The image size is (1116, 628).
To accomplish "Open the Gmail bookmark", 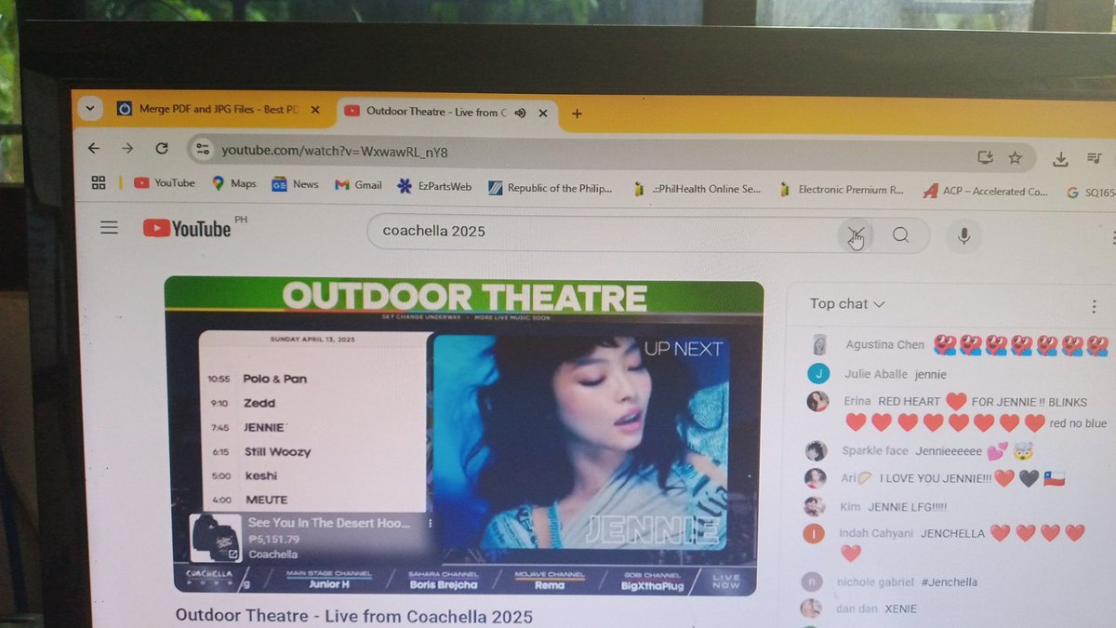I will [x=358, y=185].
